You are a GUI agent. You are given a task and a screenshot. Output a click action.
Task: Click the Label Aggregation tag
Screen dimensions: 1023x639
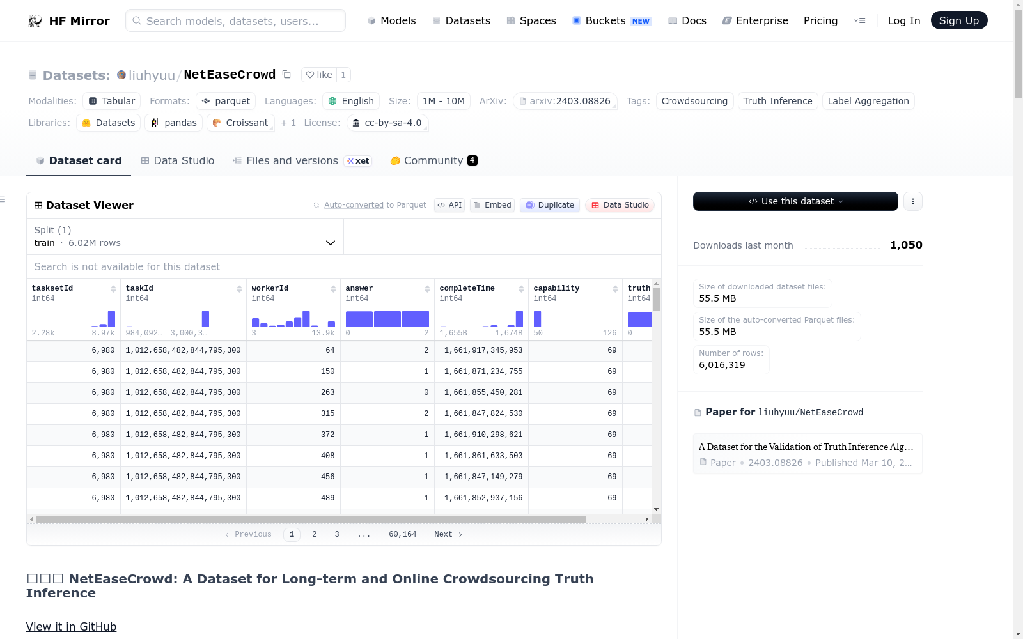pos(868,101)
